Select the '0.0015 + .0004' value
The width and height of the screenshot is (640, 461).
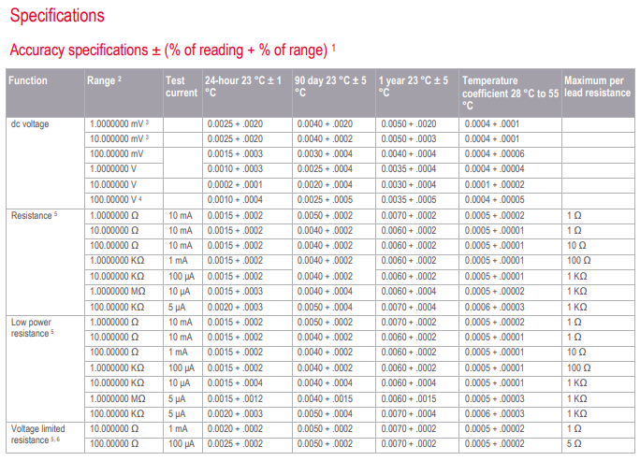tap(235, 383)
